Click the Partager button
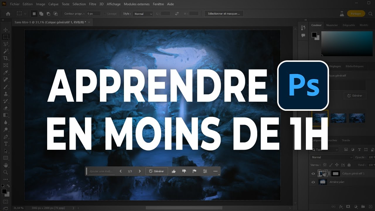375x211 pixels. tap(356, 14)
